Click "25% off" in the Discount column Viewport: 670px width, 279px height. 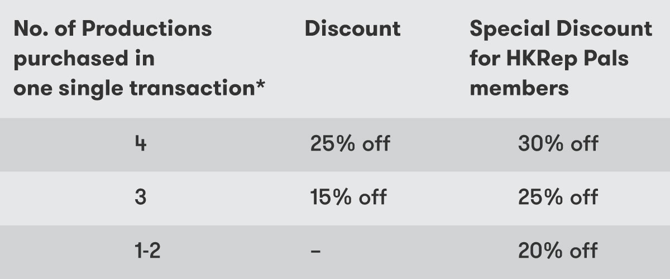coord(350,144)
